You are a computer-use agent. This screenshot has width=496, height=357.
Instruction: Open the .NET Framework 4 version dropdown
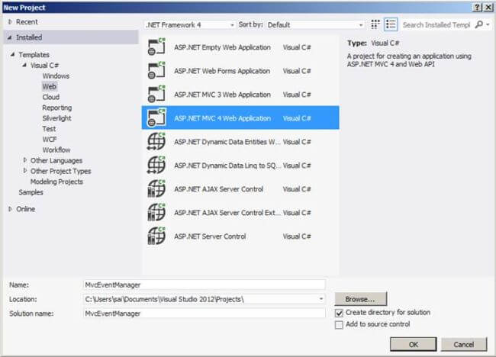pyautogui.click(x=190, y=24)
